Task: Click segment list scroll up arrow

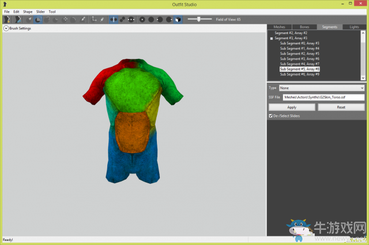Action: pos(363,34)
